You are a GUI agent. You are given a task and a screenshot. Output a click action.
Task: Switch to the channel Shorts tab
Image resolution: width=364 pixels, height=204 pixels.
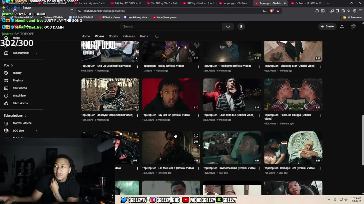[113, 36]
